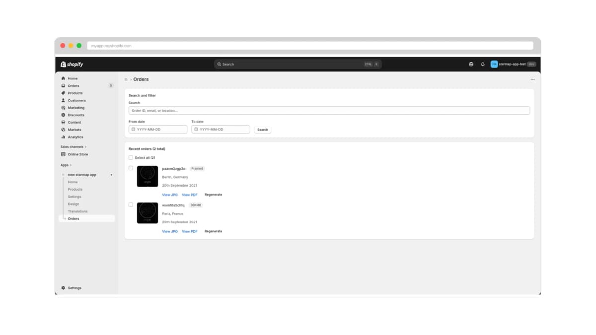596x335 pixels.
Task: Open the Home icon in the main sidebar
Action: [63, 78]
